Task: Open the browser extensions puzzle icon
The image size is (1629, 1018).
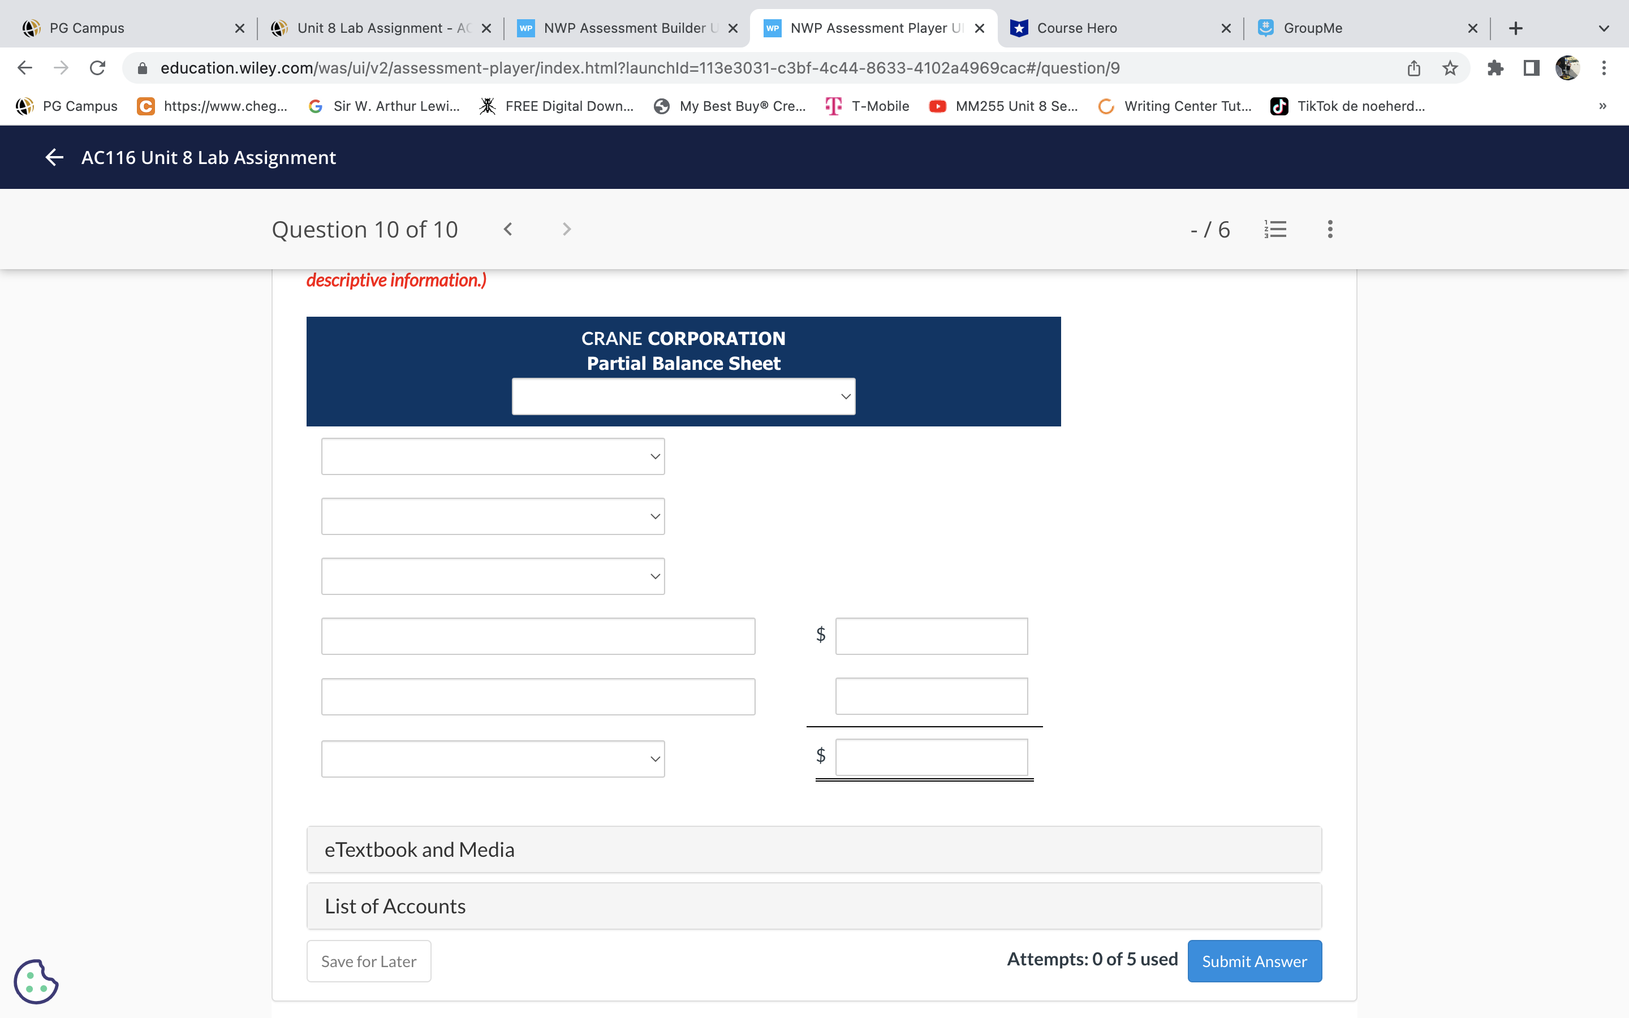Action: click(x=1495, y=68)
